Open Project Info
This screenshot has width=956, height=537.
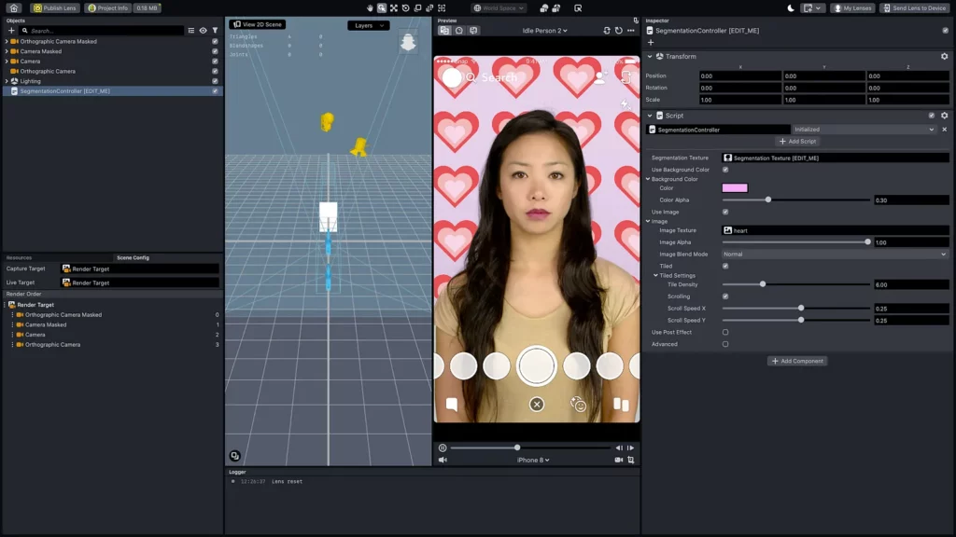108,7
